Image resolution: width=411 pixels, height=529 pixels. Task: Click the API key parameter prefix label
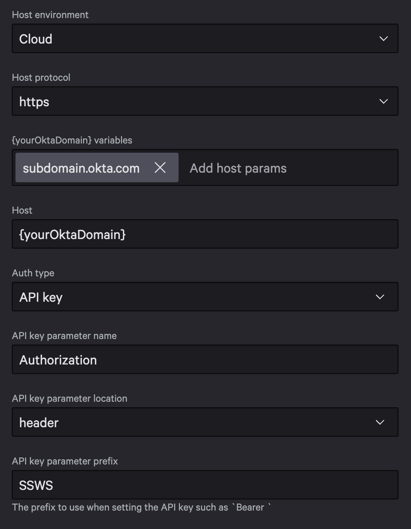[65, 461]
